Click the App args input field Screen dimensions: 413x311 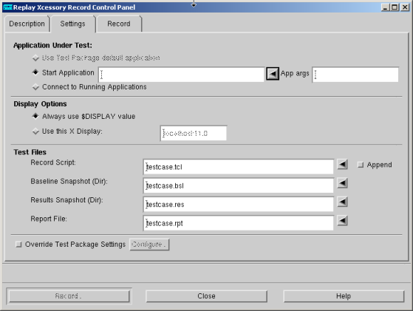[355, 75]
